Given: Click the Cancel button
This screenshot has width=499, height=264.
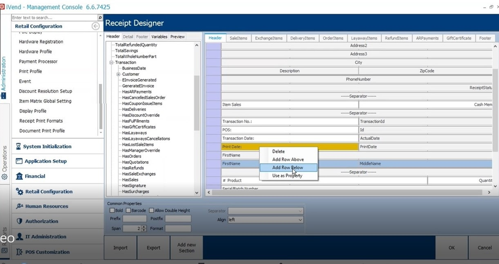Looking at the screenshot, I should (x=484, y=248).
